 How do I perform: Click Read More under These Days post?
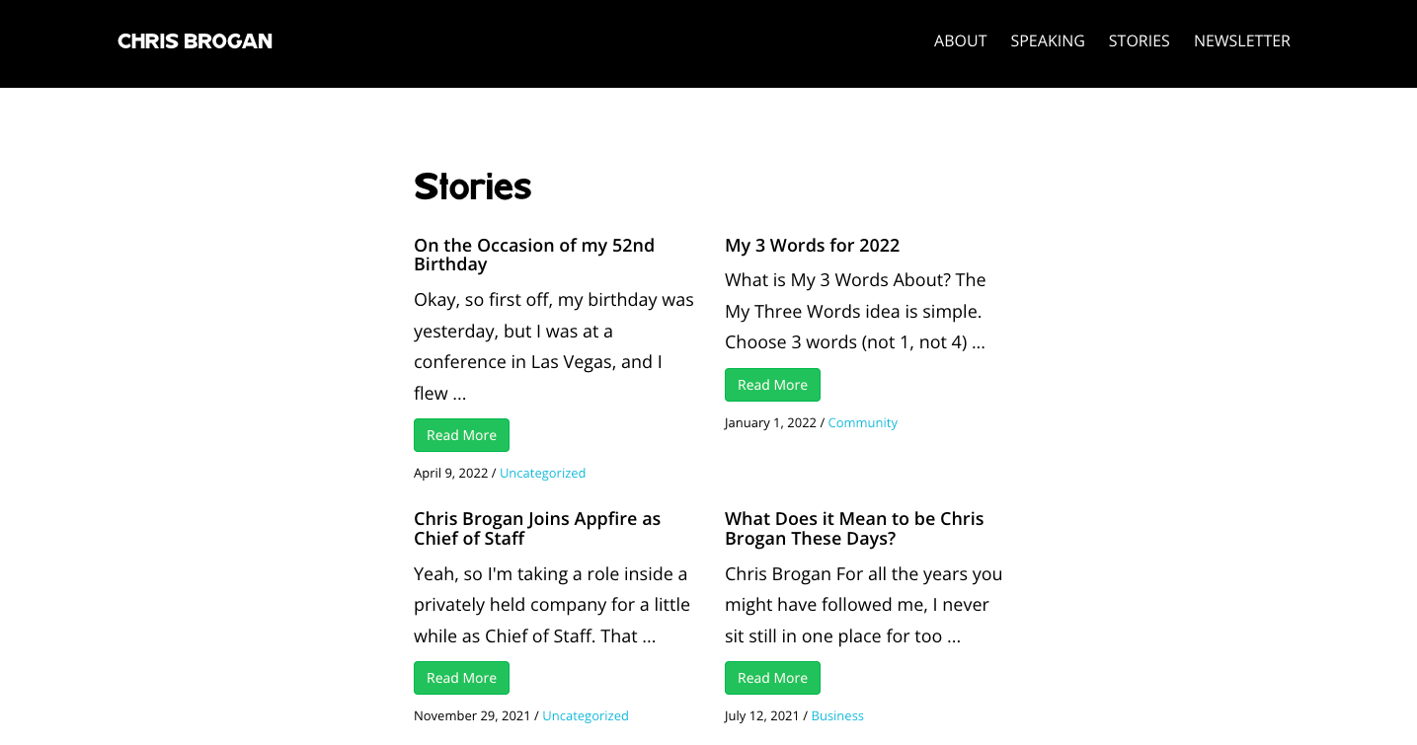click(772, 678)
